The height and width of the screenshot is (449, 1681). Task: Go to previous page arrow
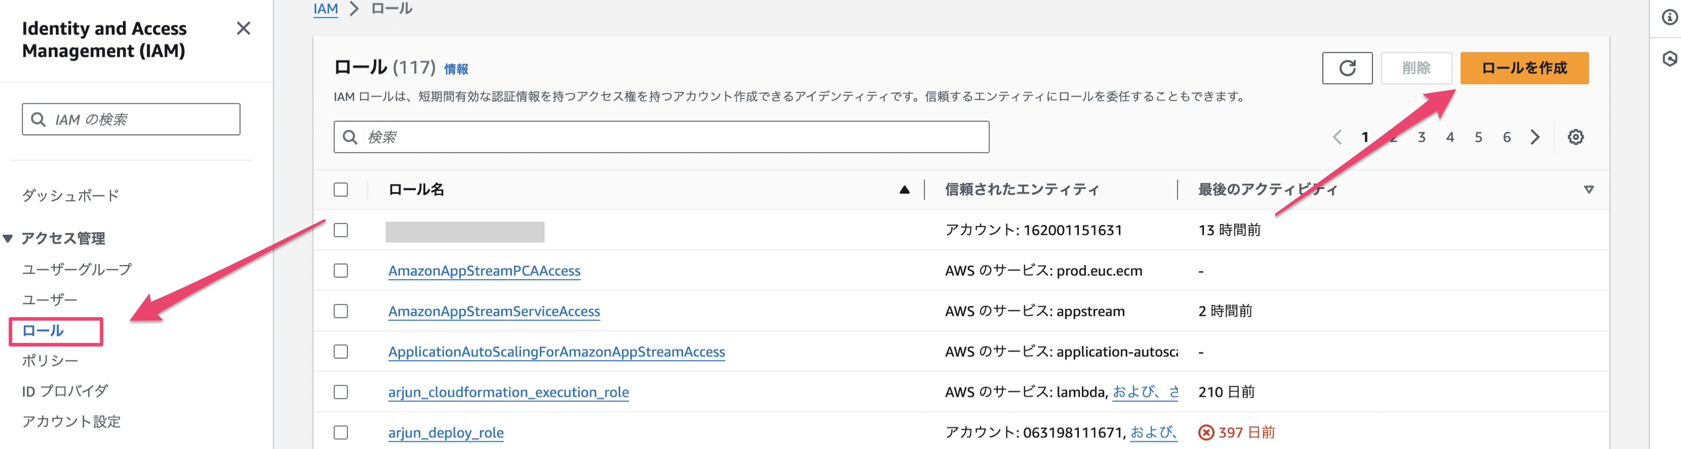point(1336,137)
